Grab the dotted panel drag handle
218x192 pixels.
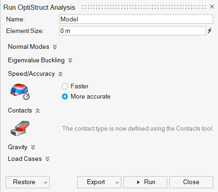pos(144,7)
